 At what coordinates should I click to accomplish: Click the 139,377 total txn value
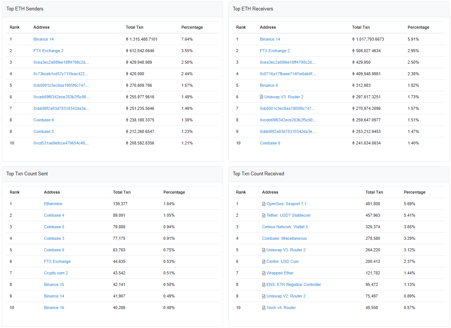click(x=120, y=204)
